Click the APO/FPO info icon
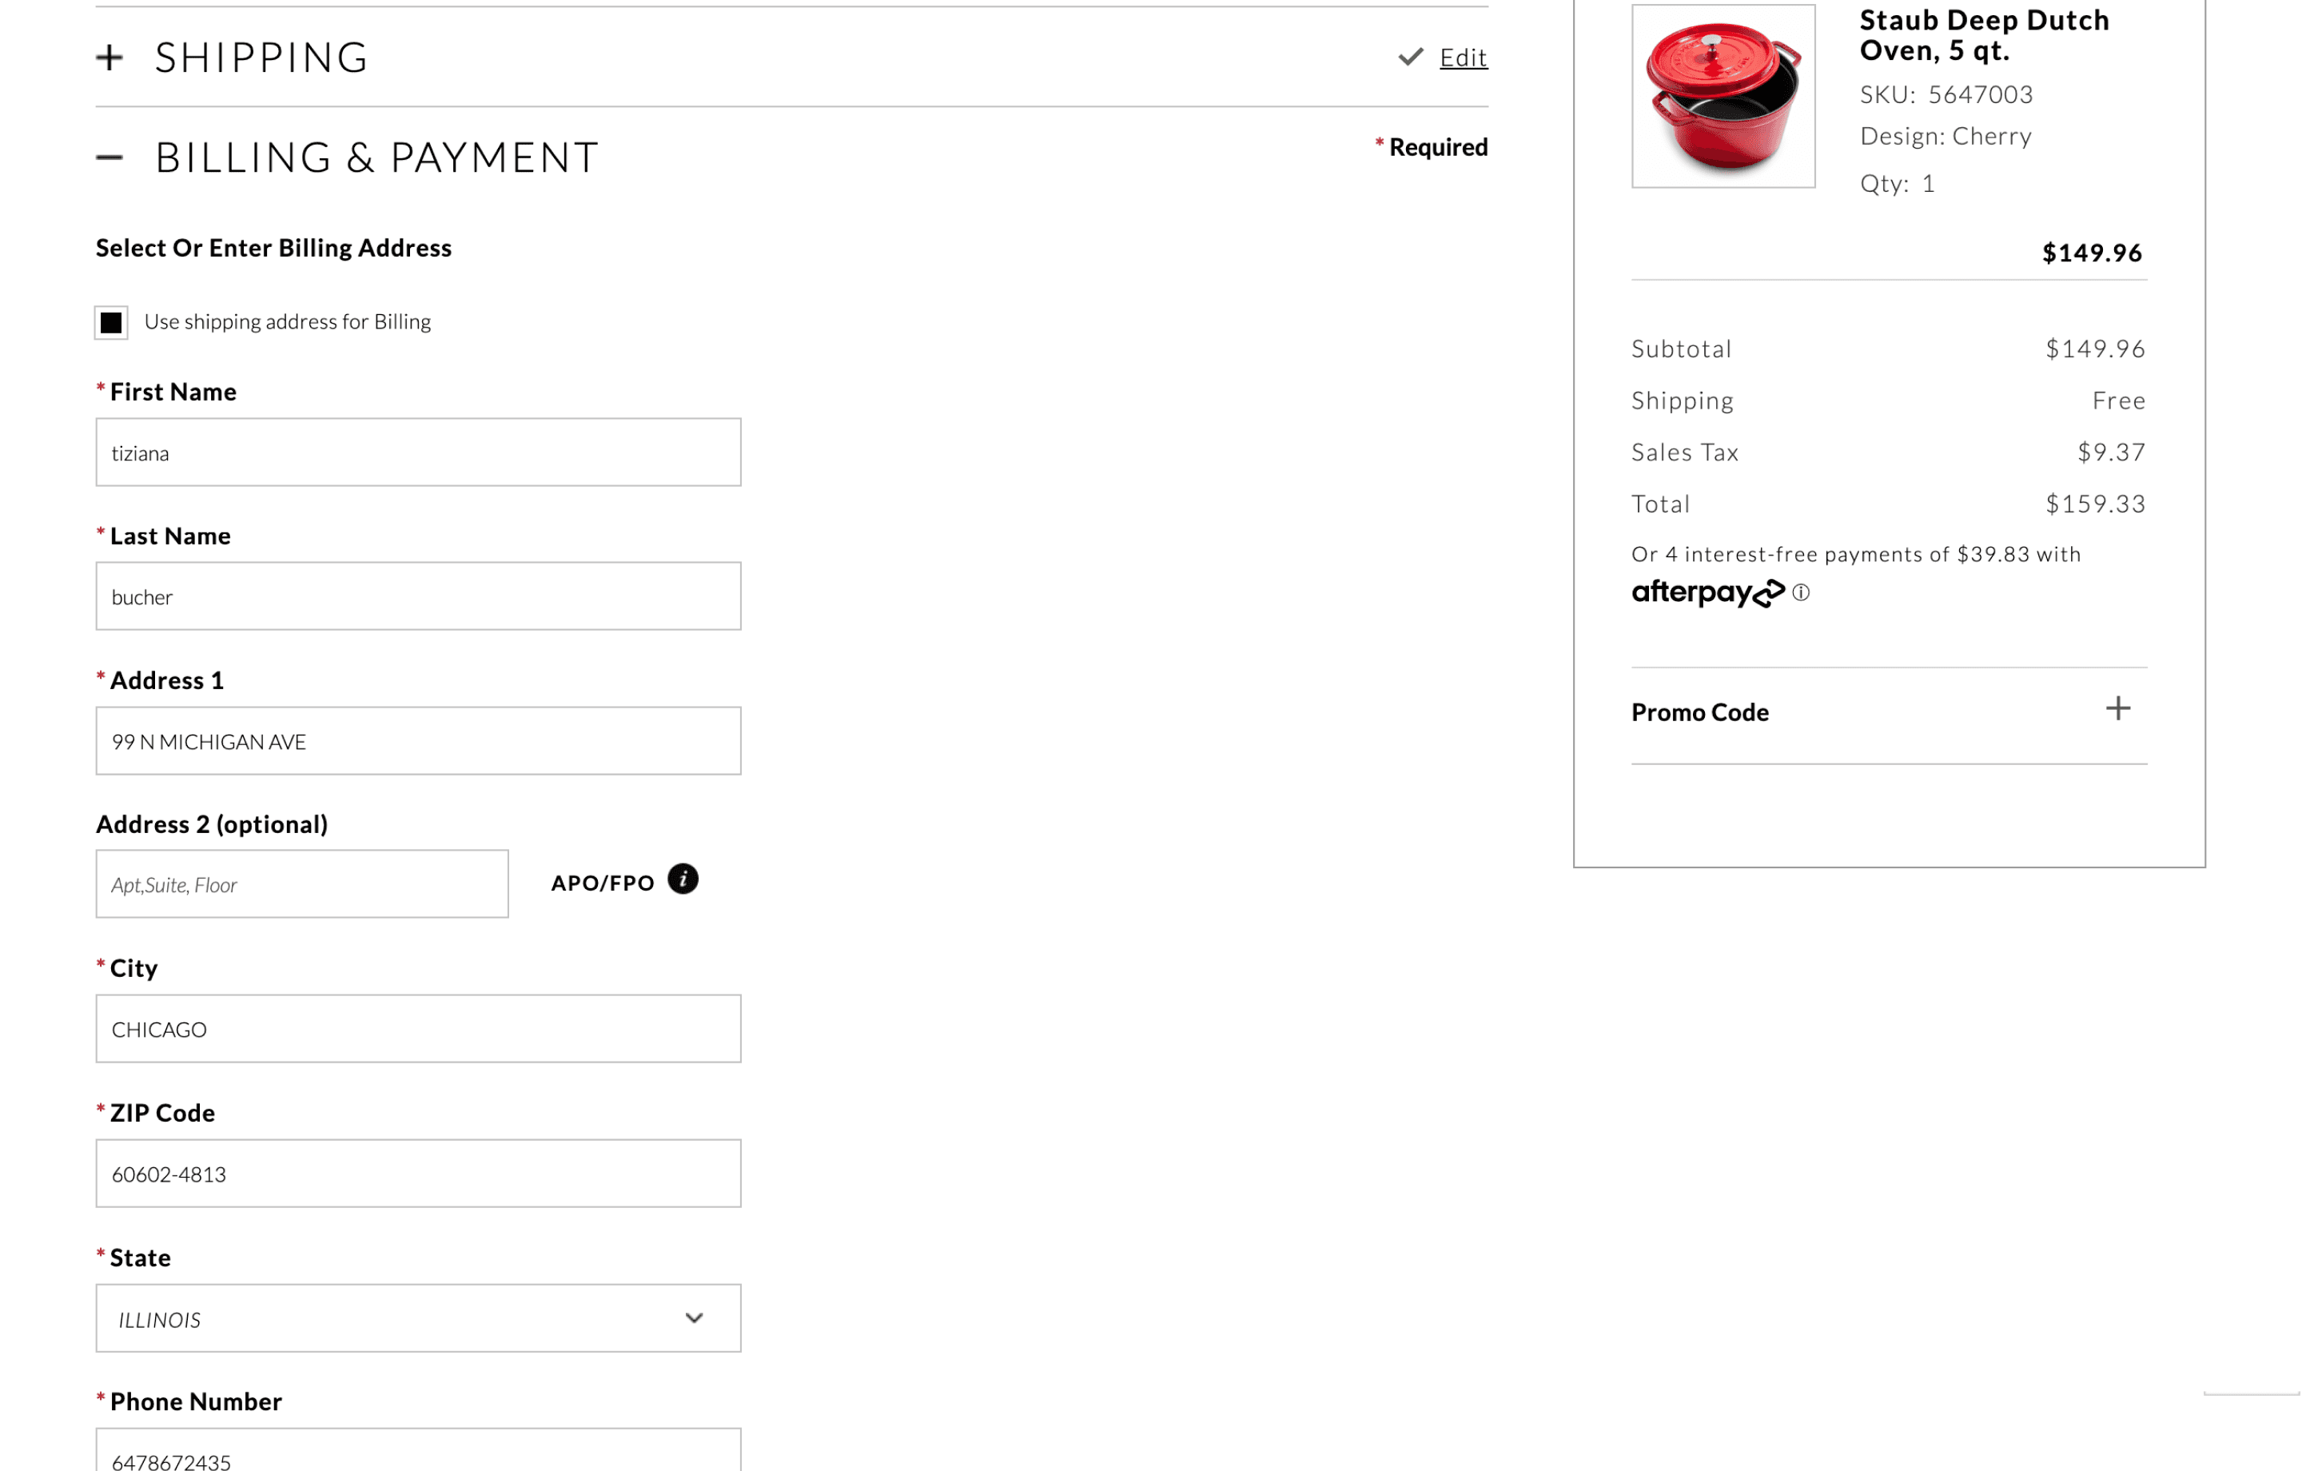The height and width of the screenshot is (1471, 2302). pyautogui.click(x=683, y=879)
